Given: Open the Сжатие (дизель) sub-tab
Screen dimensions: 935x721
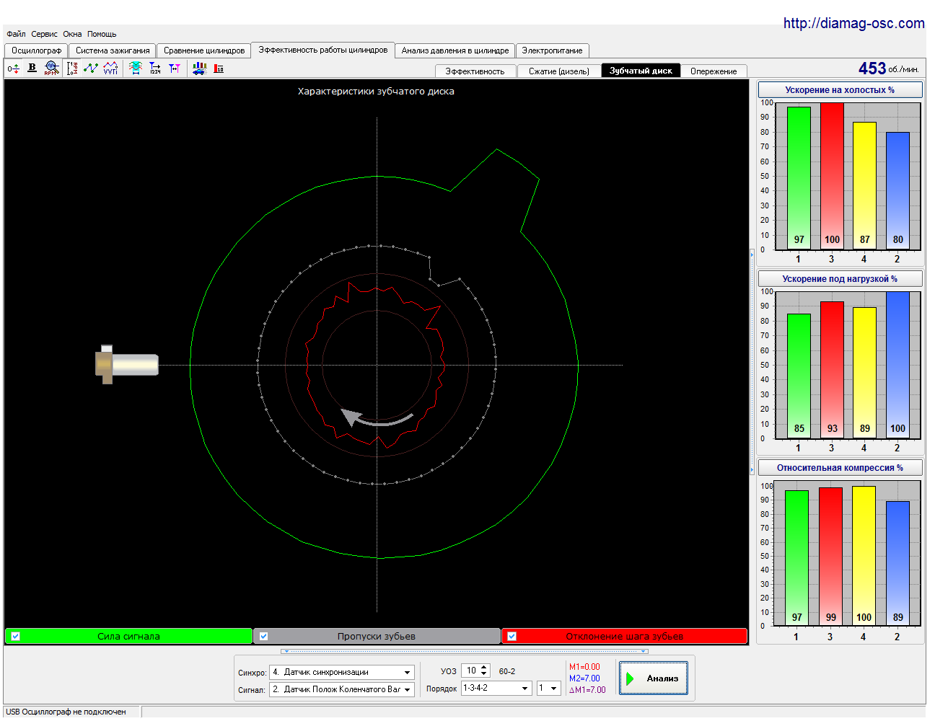Looking at the screenshot, I should 559,71.
